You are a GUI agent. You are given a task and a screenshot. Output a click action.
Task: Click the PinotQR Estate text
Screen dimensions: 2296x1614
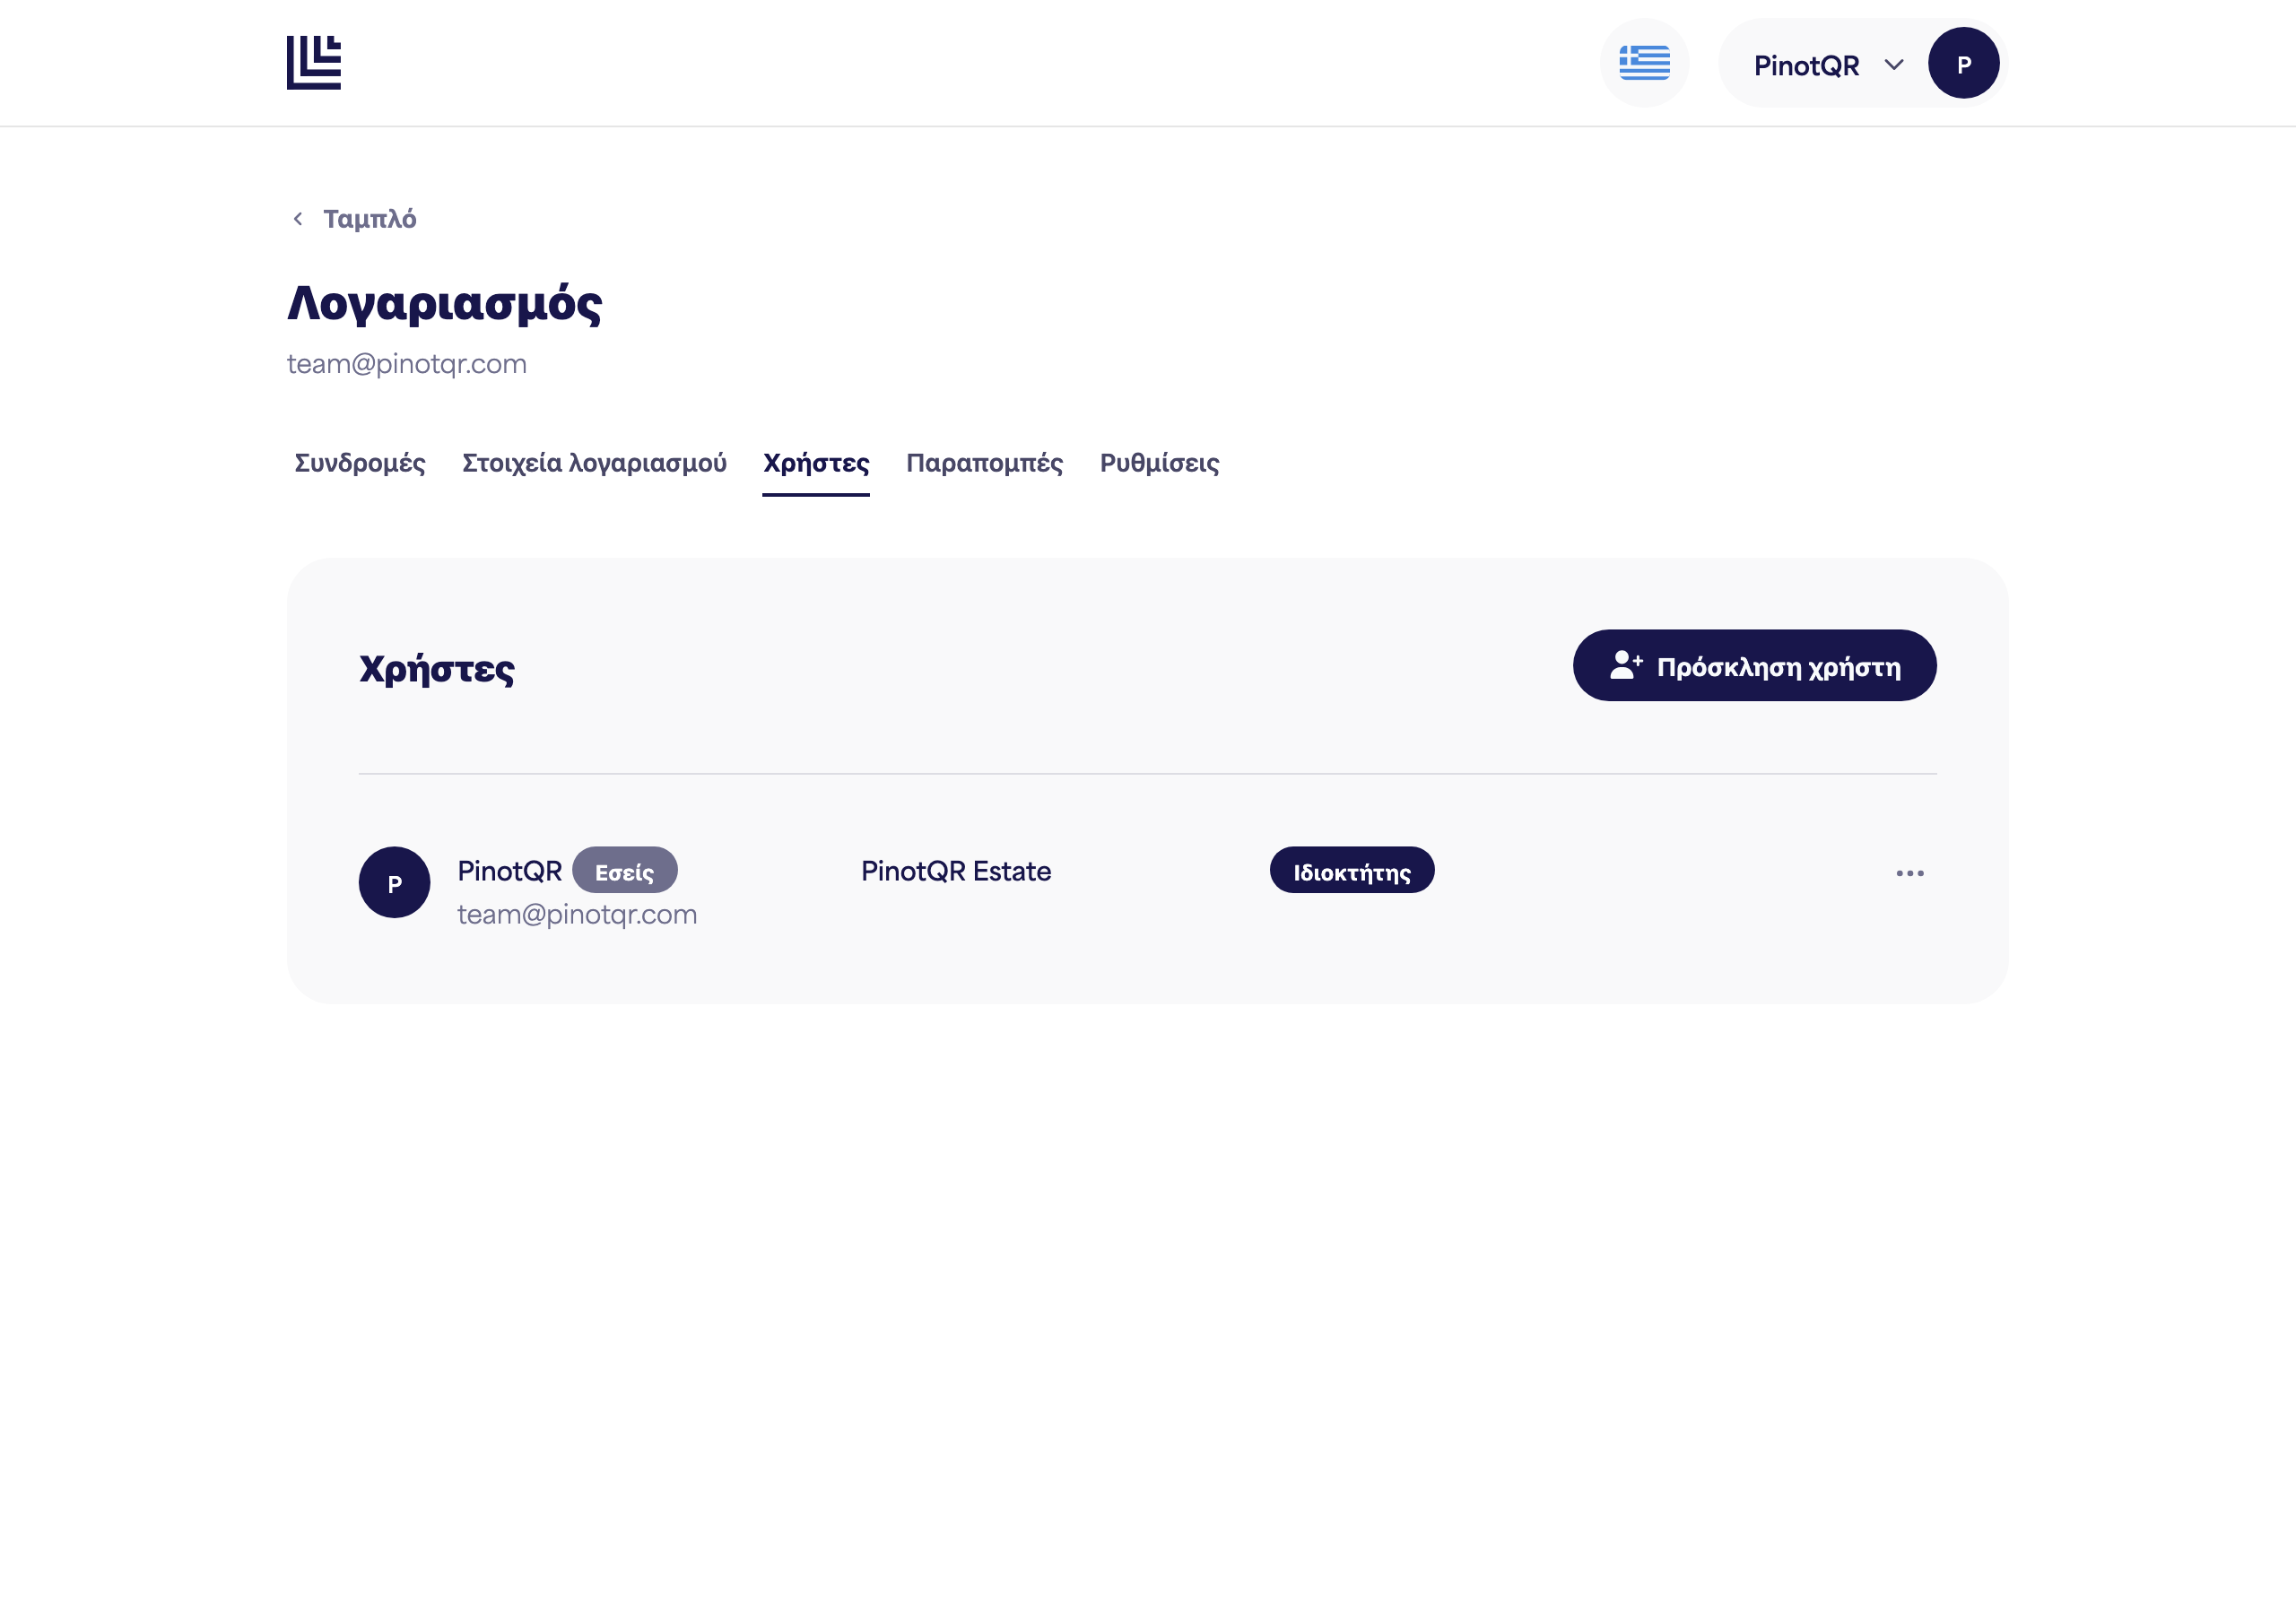pos(956,872)
